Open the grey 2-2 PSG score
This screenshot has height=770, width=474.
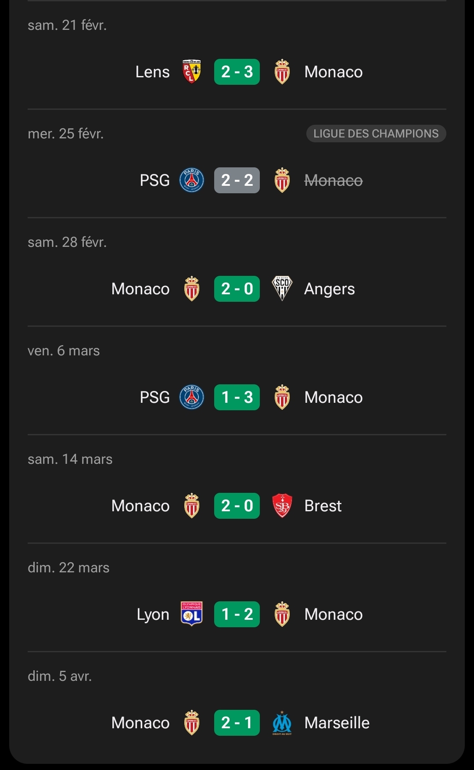click(237, 180)
